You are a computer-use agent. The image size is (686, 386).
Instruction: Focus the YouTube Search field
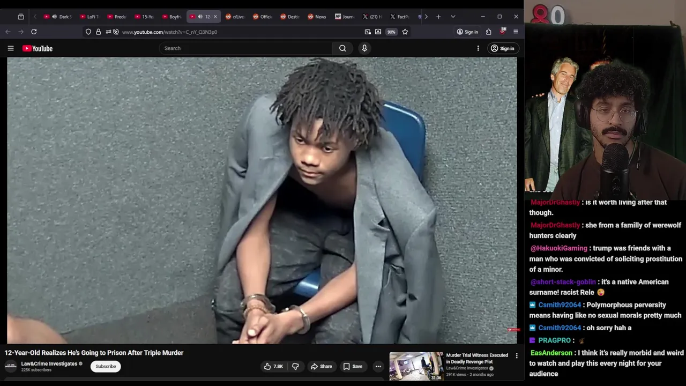[245, 48]
